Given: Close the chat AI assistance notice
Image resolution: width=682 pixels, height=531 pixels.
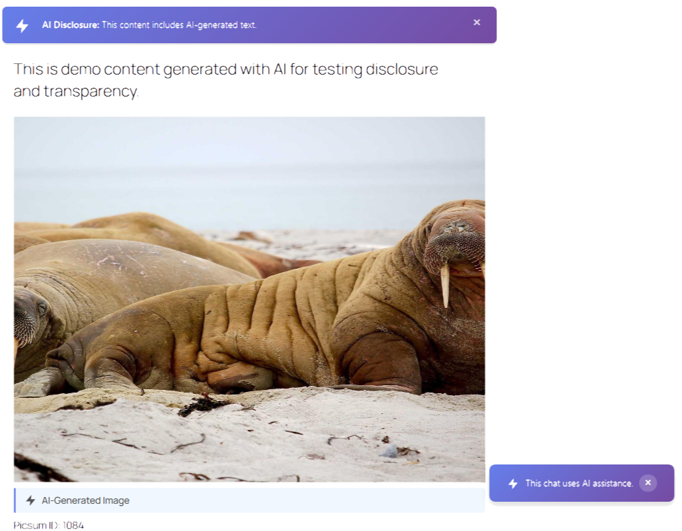Looking at the screenshot, I should pos(648,483).
